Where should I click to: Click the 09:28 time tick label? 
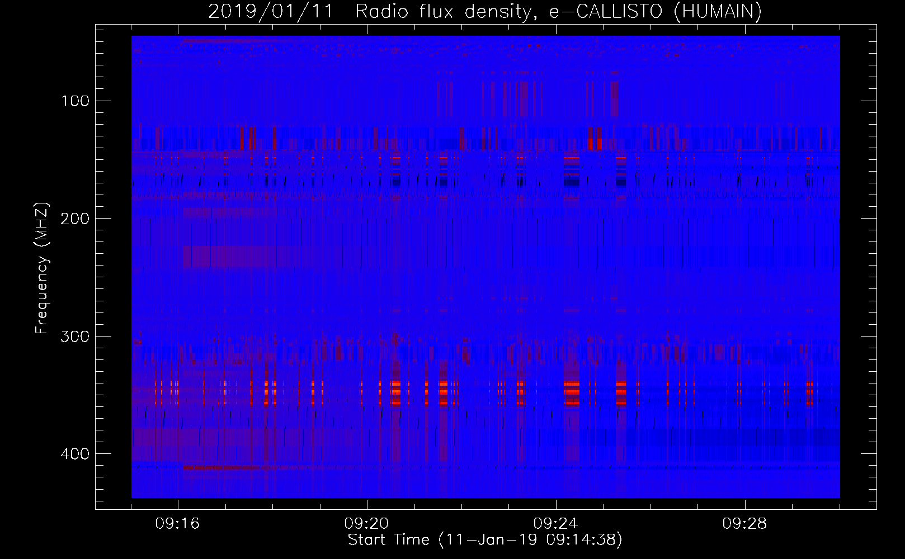point(745,524)
